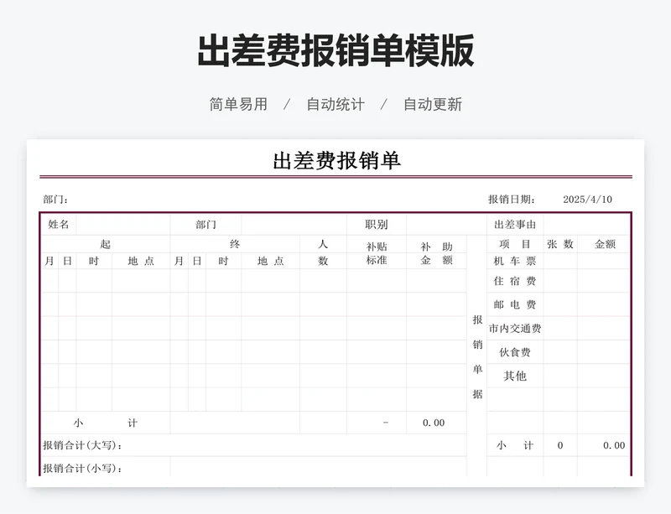Select the 补贴标准 header cell

pyautogui.click(x=377, y=252)
